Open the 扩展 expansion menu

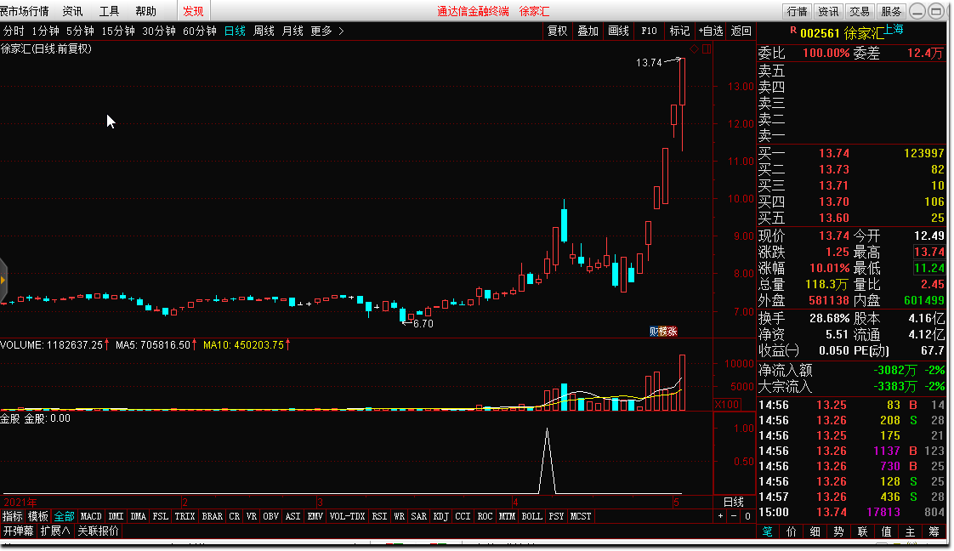pos(54,531)
